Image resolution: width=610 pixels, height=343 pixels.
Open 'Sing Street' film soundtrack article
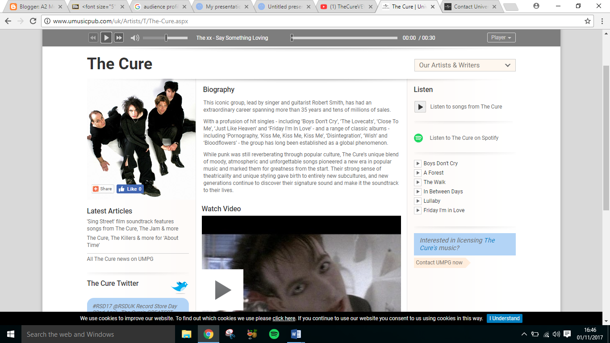[x=133, y=225]
